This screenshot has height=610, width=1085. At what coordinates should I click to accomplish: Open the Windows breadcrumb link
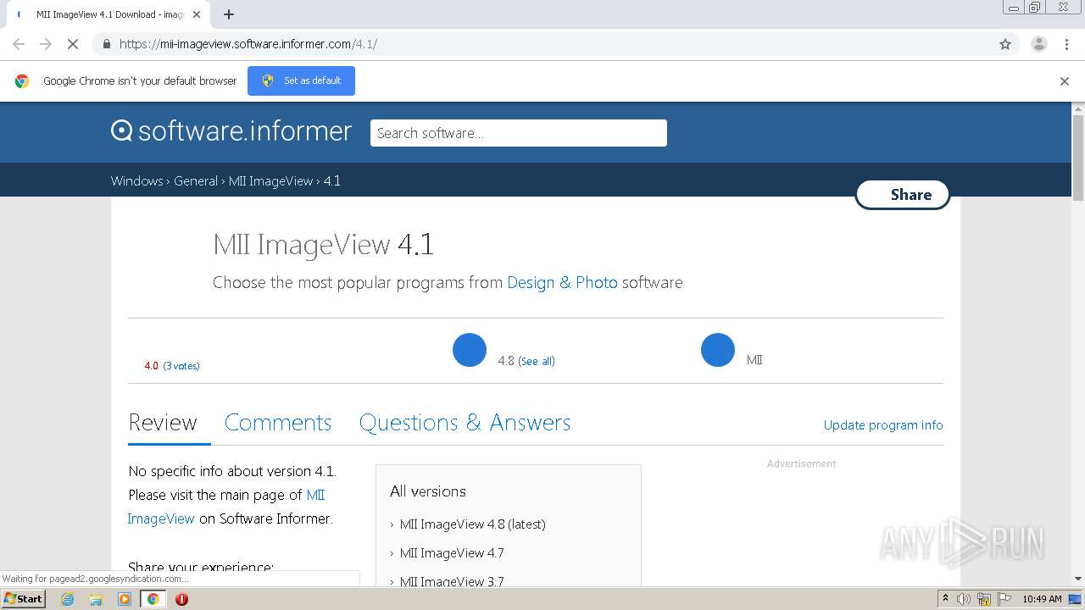(136, 181)
